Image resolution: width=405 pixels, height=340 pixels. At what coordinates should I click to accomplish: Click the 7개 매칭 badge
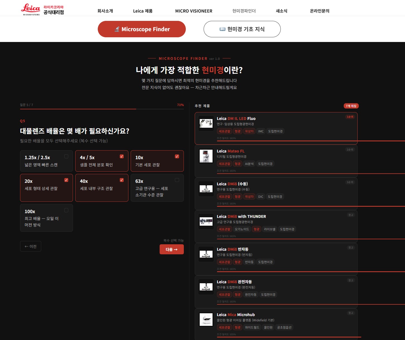click(351, 106)
